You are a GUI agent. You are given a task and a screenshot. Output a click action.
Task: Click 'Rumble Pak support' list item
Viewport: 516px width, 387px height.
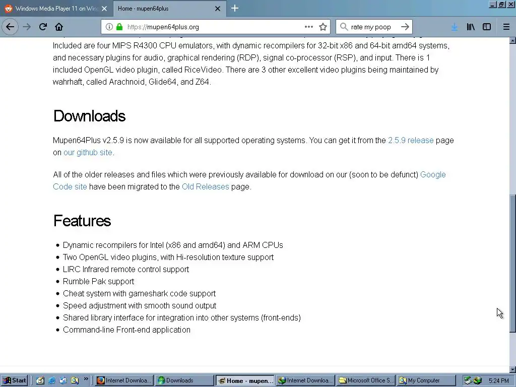[98, 281]
